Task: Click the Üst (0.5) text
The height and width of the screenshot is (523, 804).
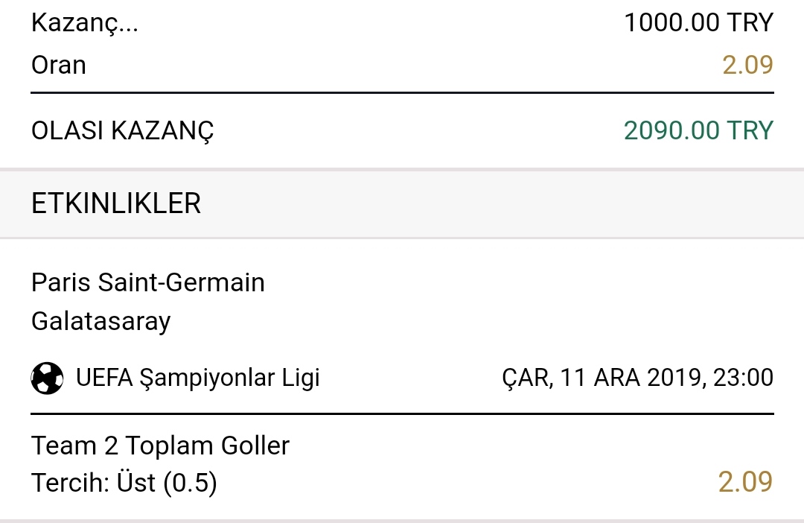Action: tap(167, 483)
